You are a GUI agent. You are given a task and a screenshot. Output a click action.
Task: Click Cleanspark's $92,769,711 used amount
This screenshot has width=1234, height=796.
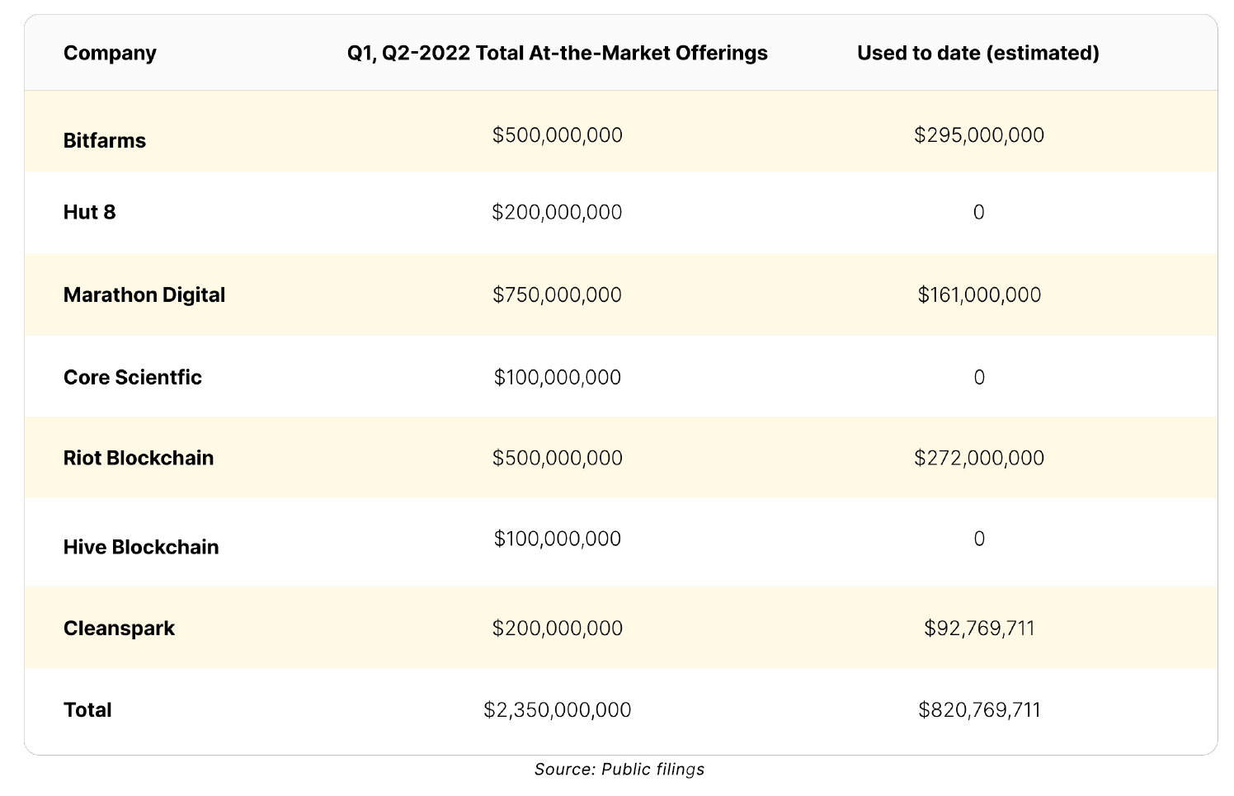979,628
